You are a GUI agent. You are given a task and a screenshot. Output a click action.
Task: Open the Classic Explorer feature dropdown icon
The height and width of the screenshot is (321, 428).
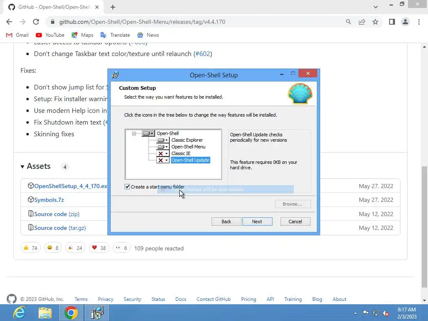pos(163,140)
